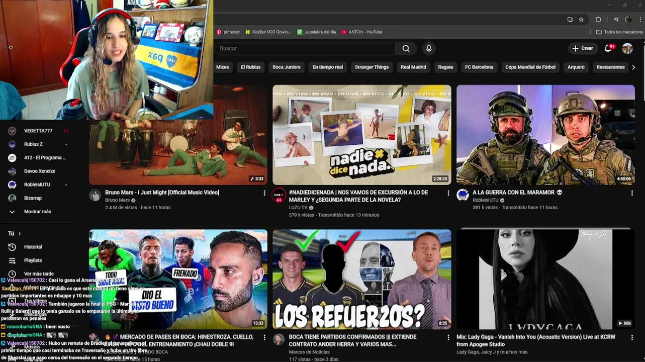This screenshot has width=645, height=362.
Task: Open RobleisIUTU subscription in sidebar
Action: tap(38, 185)
